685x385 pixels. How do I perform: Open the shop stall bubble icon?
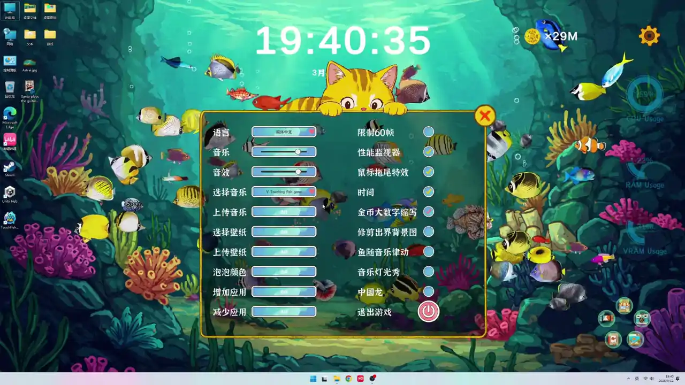[624, 306]
